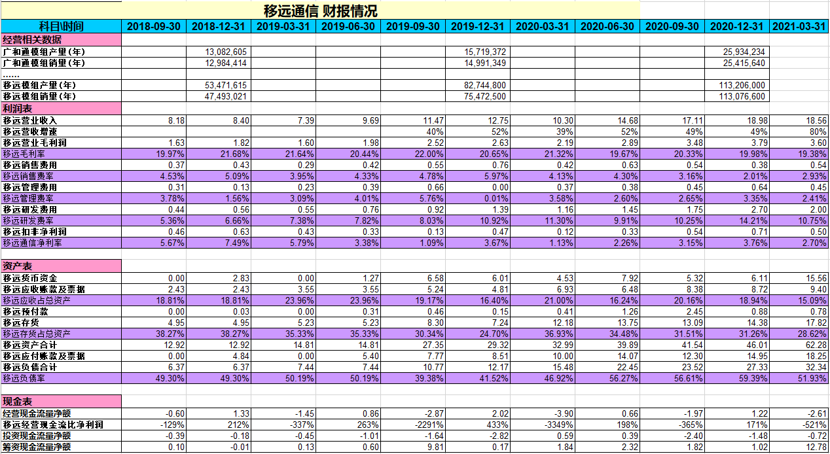
Task: Click the 2018-12-31 column header
Action: [219, 27]
